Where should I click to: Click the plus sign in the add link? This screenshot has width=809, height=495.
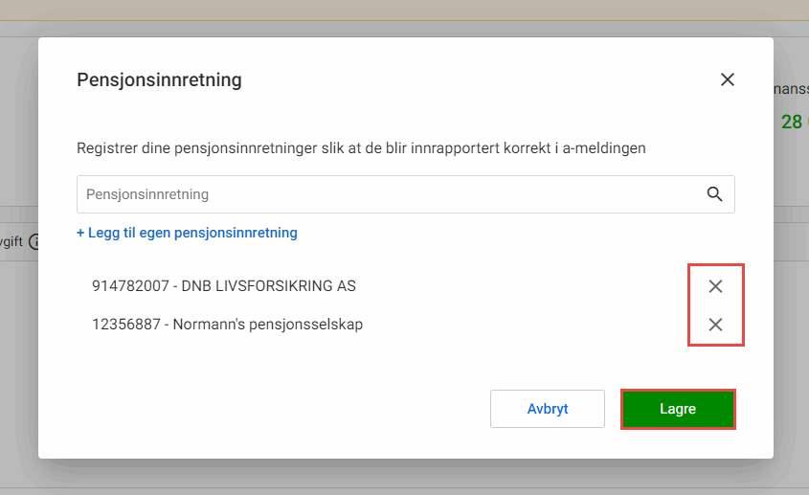click(x=80, y=233)
